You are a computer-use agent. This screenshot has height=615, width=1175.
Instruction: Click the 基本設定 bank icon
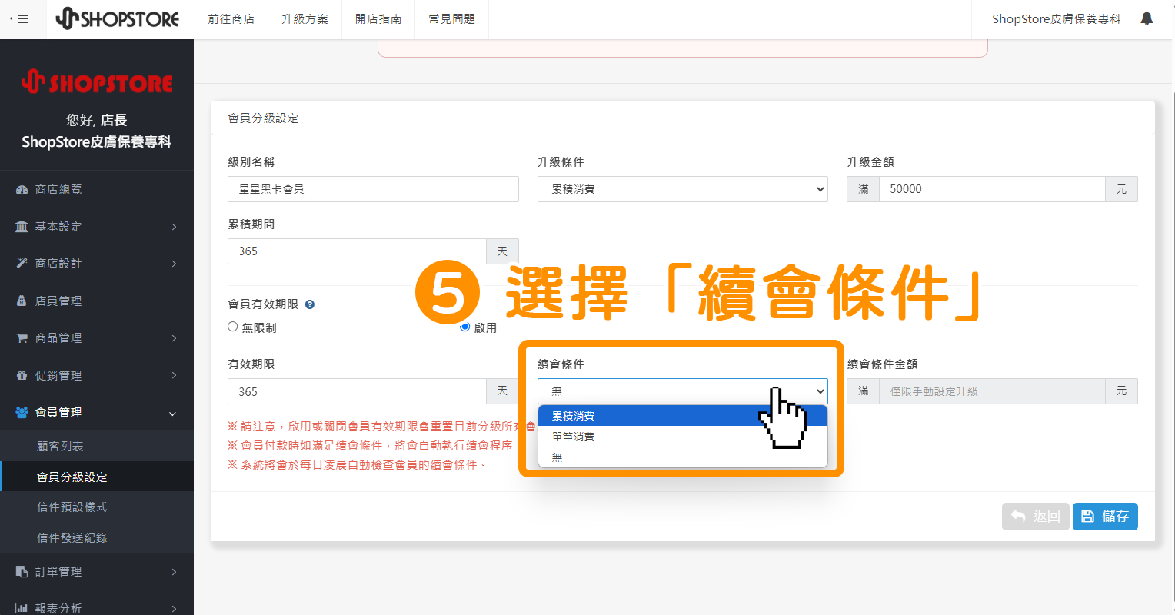pyautogui.click(x=22, y=227)
